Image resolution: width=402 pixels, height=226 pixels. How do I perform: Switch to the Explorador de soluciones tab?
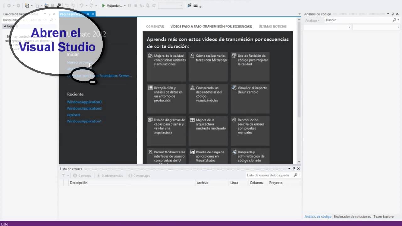352,217
